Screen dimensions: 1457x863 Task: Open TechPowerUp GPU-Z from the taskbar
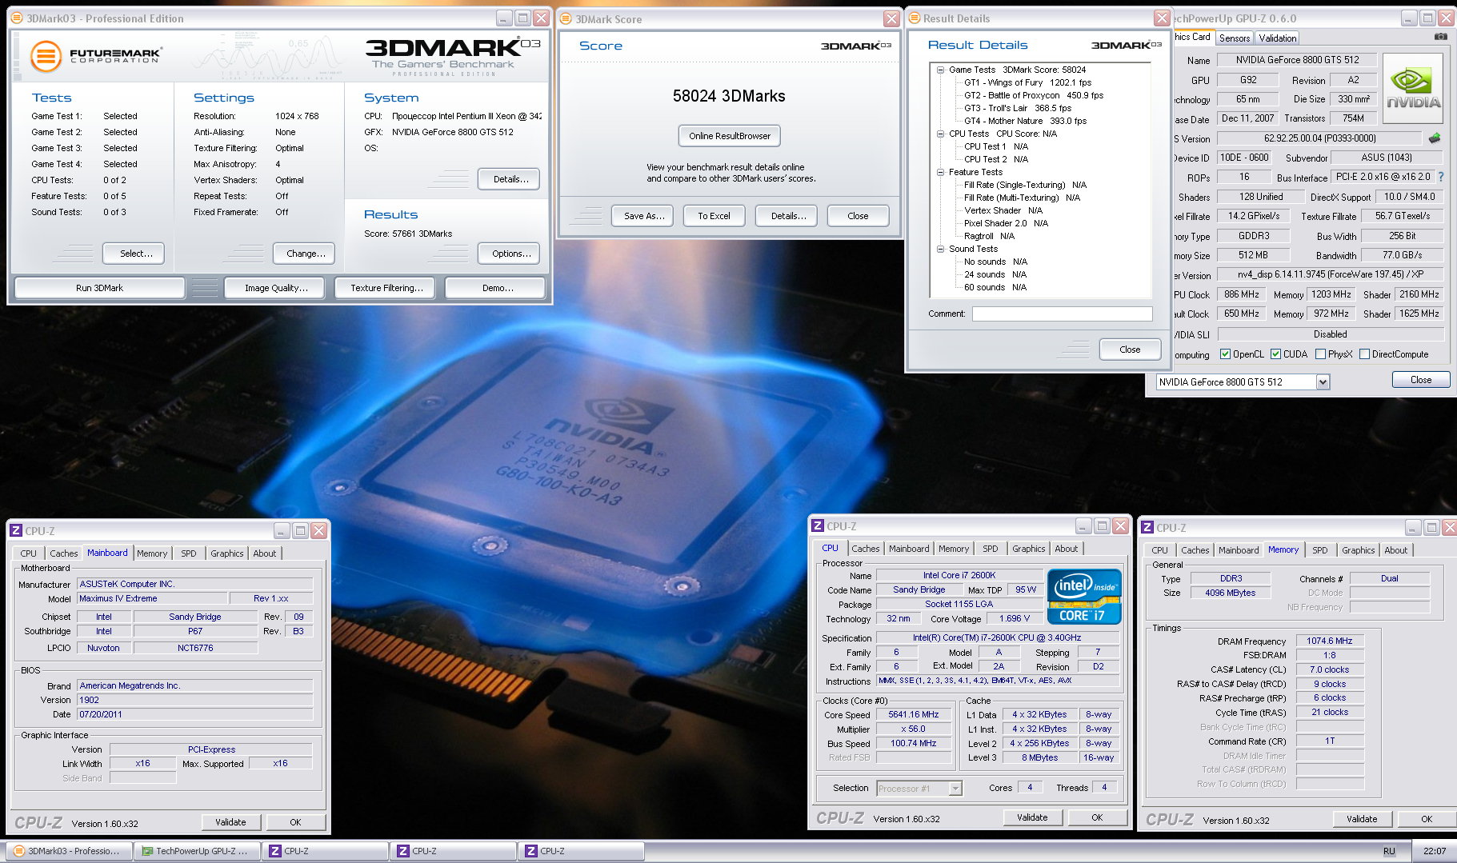coord(198,851)
